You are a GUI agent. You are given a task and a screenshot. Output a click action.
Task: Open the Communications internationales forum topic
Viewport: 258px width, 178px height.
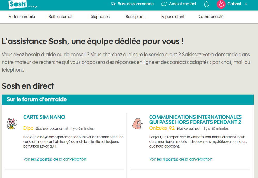[x=195, y=120]
